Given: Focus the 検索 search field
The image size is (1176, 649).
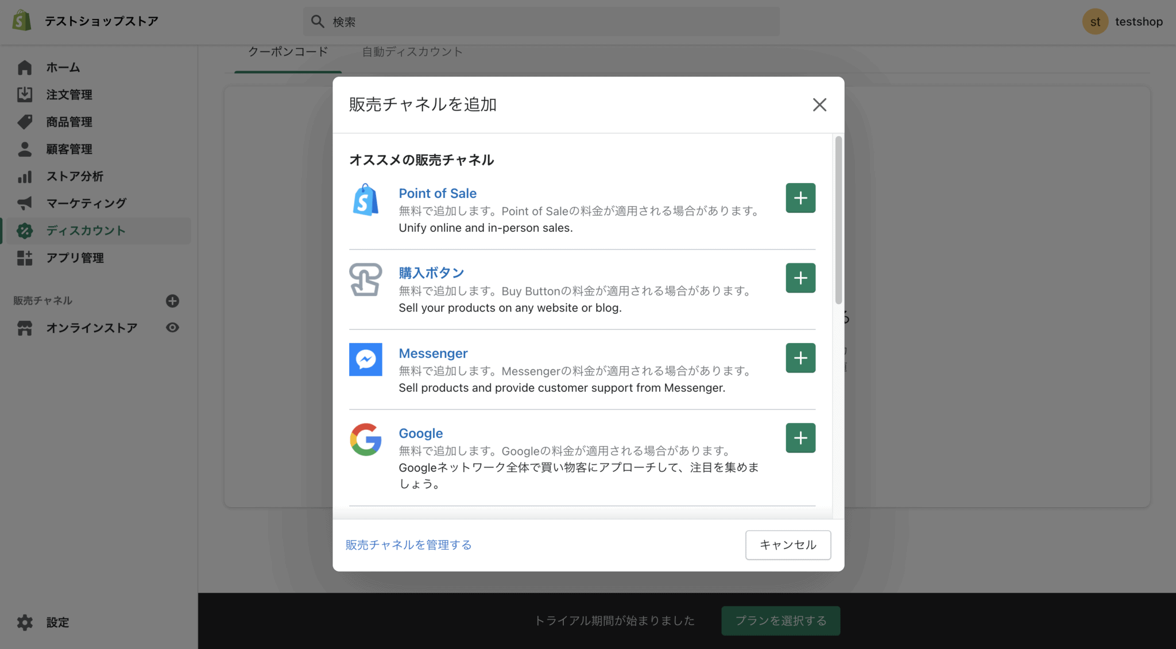Looking at the screenshot, I should [541, 21].
